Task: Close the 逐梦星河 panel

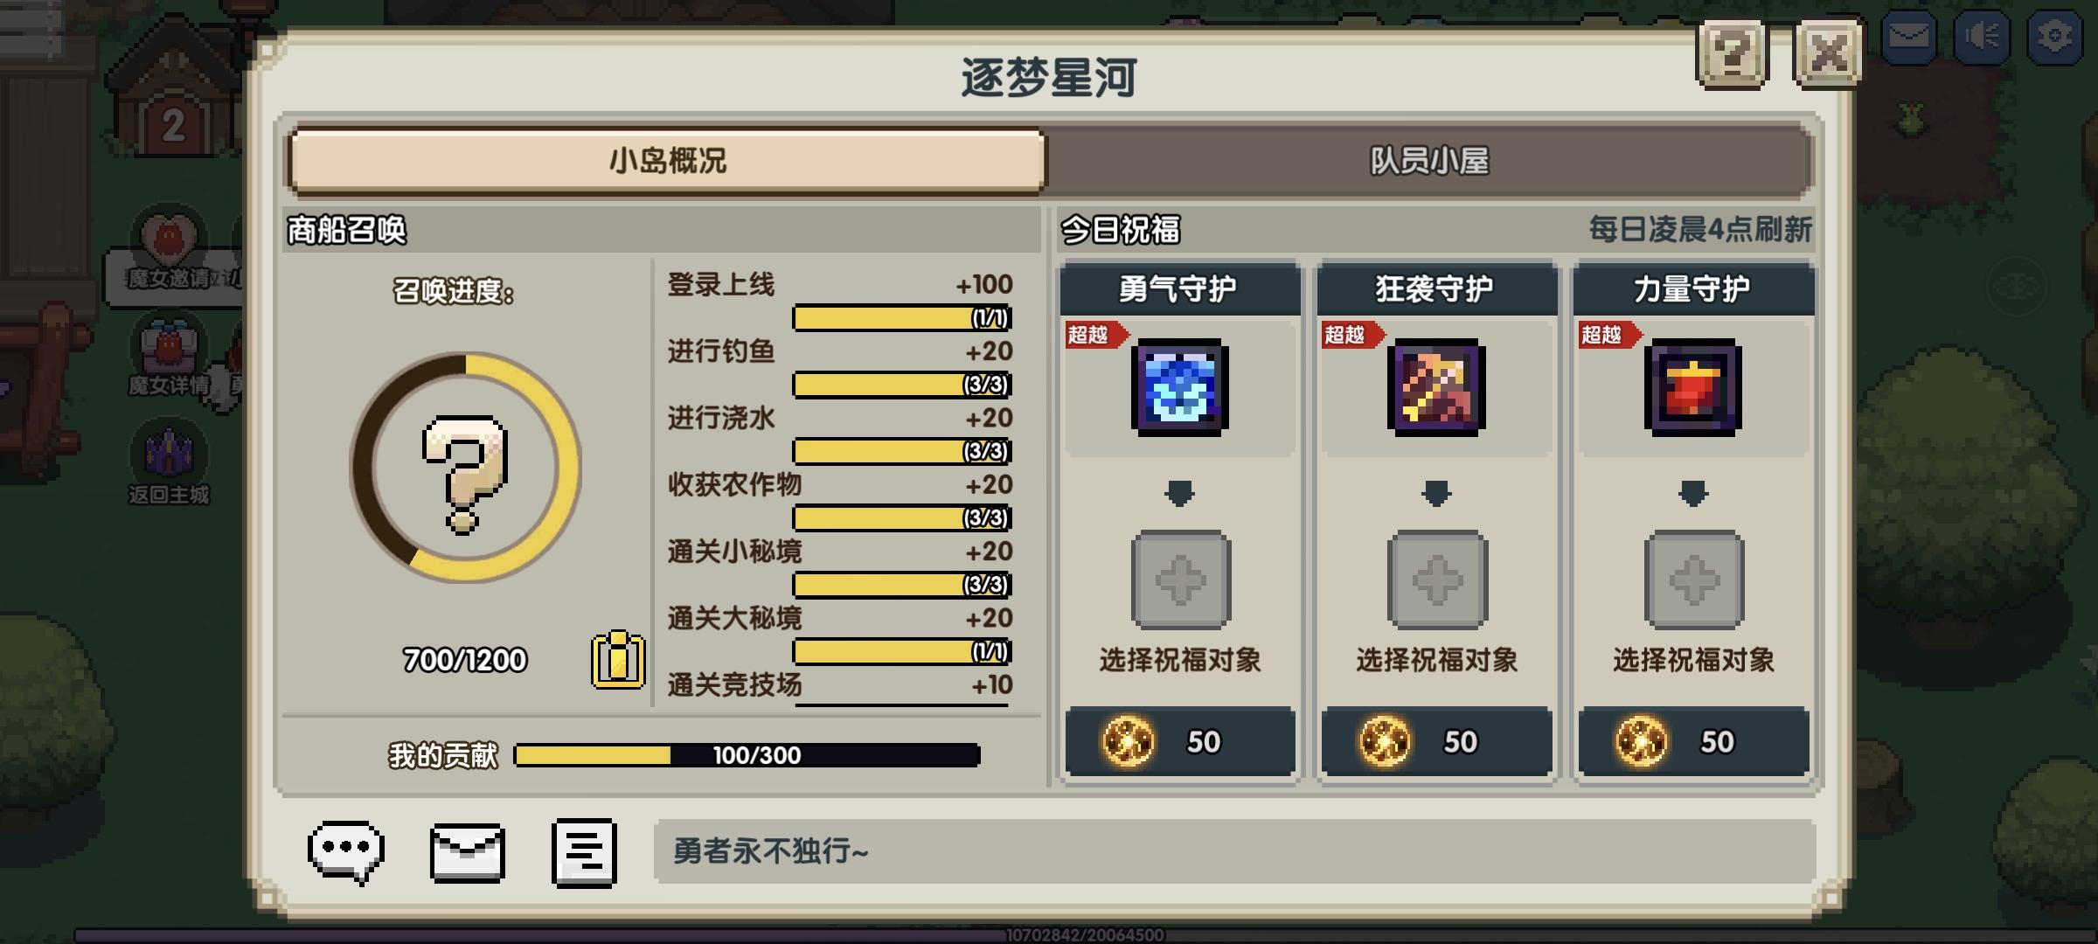Action: (x=1828, y=54)
